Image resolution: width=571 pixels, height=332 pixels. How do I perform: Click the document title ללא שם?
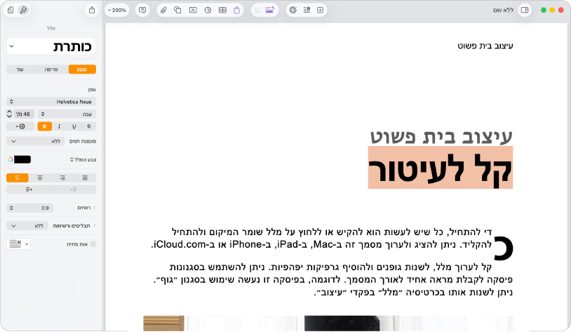[x=503, y=11]
